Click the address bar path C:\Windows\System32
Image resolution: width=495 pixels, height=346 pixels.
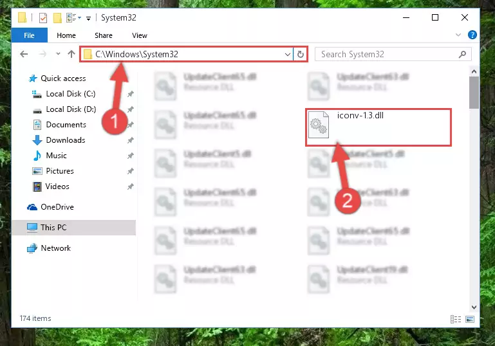pyautogui.click(x=136, y=54)
